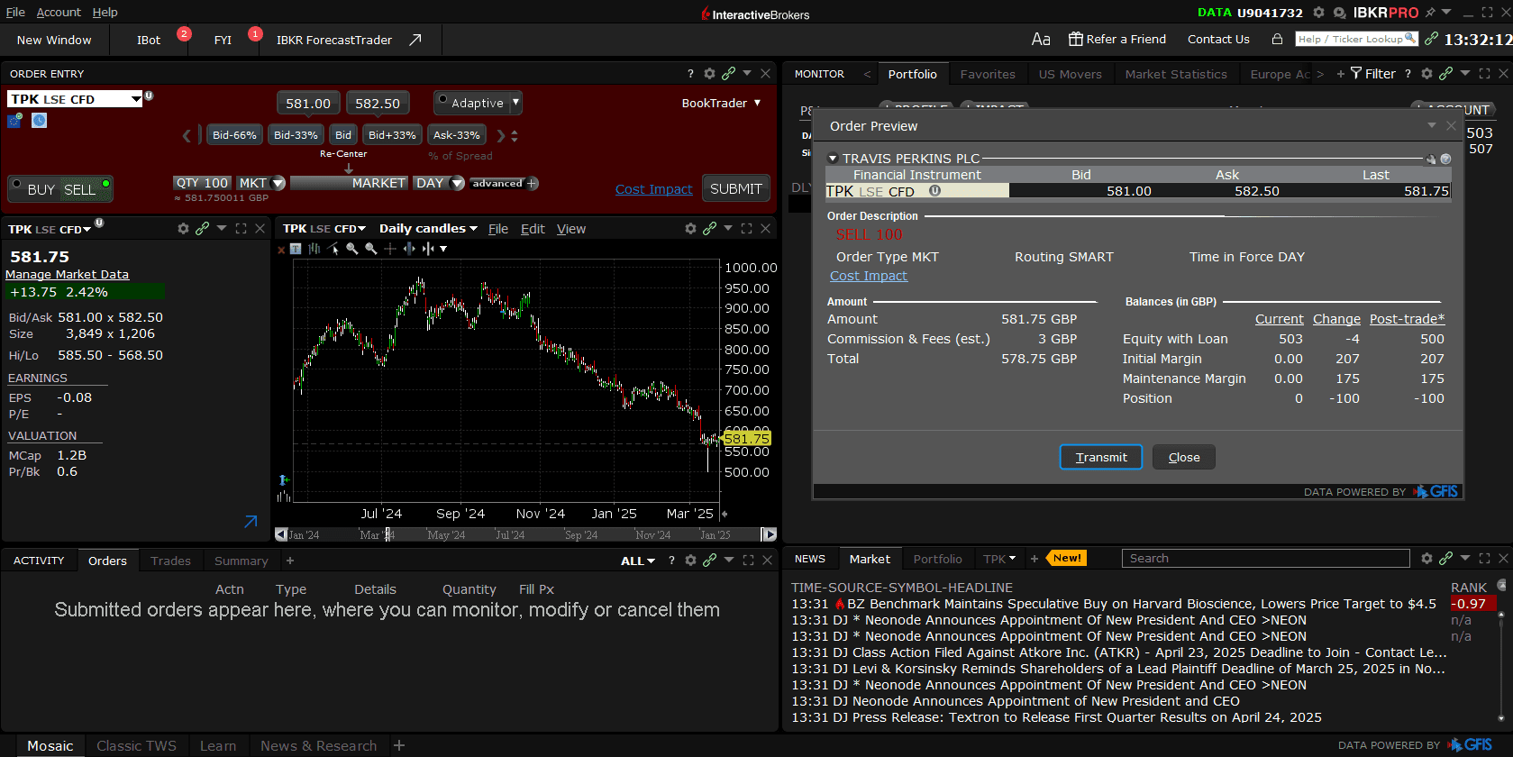Click the zoom-in magnifier on chart toolbar
The image size is (1513, 757).
pyautogui.click(x=352, y=249)
